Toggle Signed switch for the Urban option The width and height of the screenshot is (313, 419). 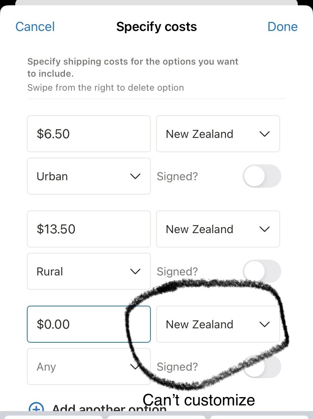pyautogui.click(x=262, y=176)
